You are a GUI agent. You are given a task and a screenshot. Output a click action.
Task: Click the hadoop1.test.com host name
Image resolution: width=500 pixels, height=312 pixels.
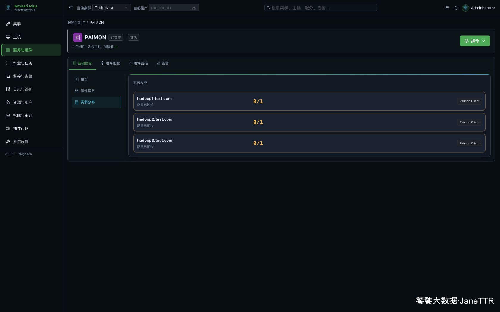click(154, 99)
